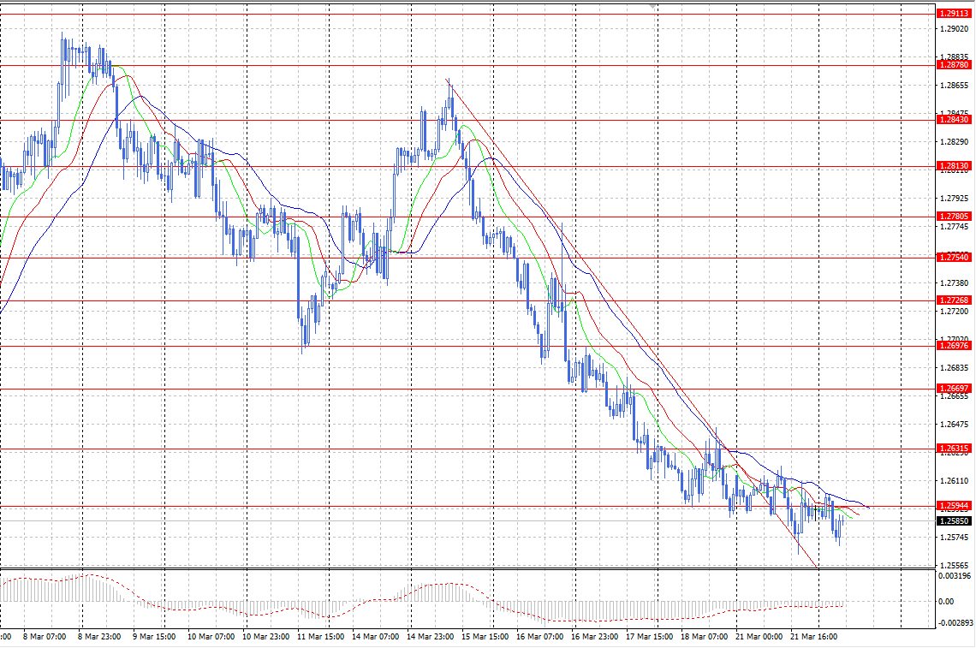Select the 14 Mar 23:00 time label
The image size is (976, 648).
pyautogui.click(x=430, y=637)
